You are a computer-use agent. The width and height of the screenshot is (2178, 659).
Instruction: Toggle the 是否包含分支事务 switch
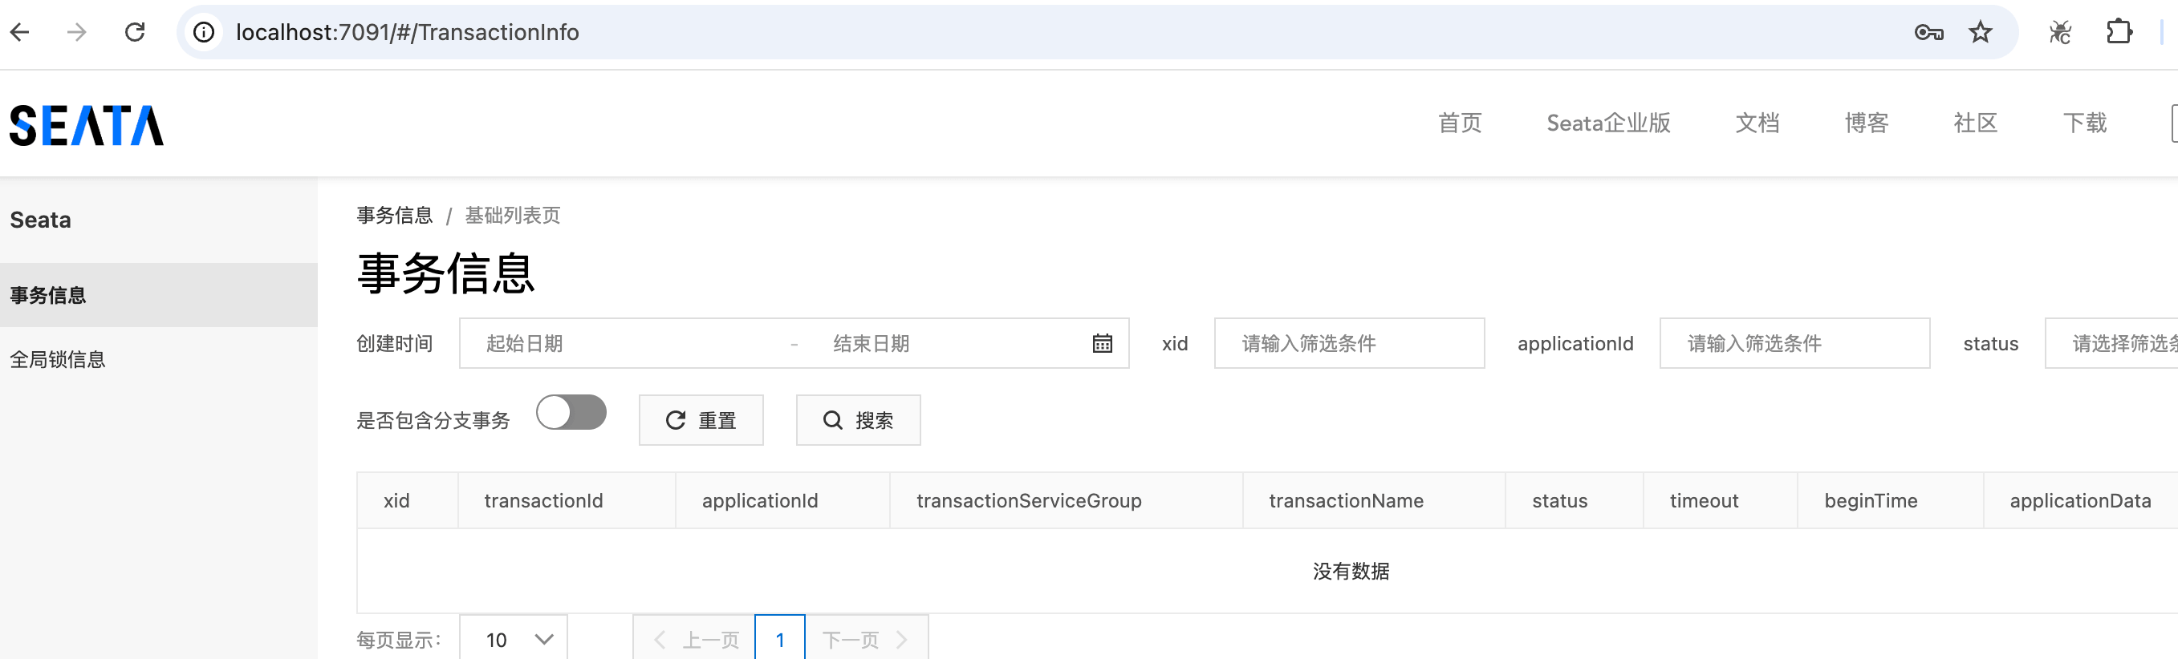pyautogui.click(x=571, y=413)
